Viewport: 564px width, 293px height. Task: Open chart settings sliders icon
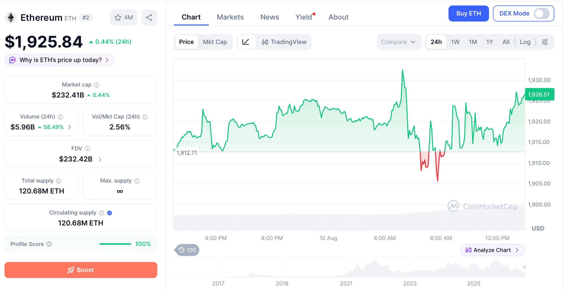545,42
